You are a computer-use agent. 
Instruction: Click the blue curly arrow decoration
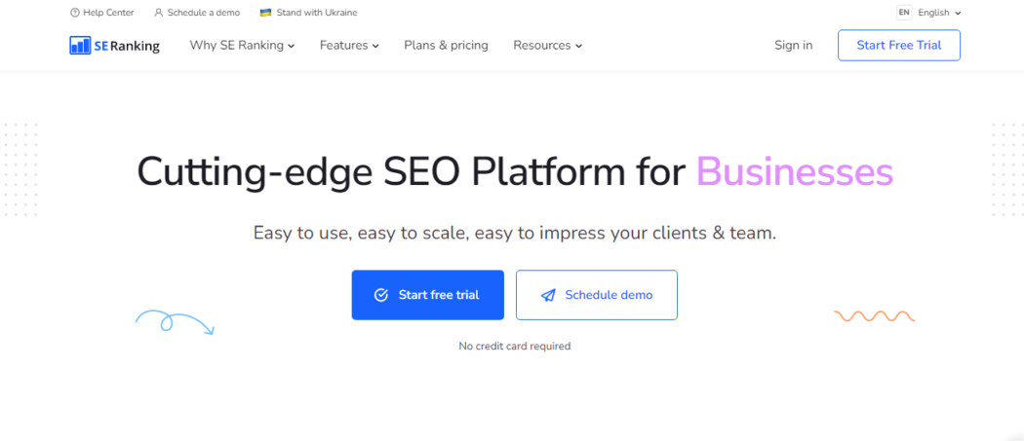(x=175, y=322)
